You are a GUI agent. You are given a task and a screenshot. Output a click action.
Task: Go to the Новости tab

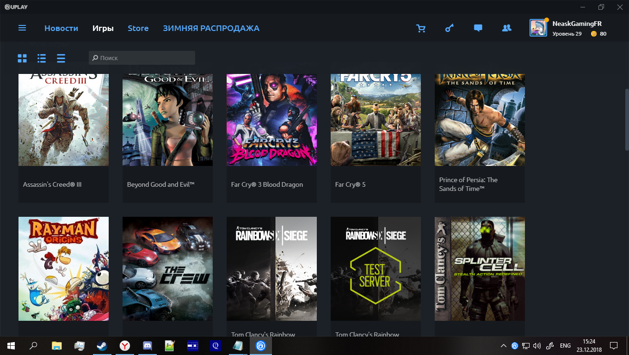[61, 28]
